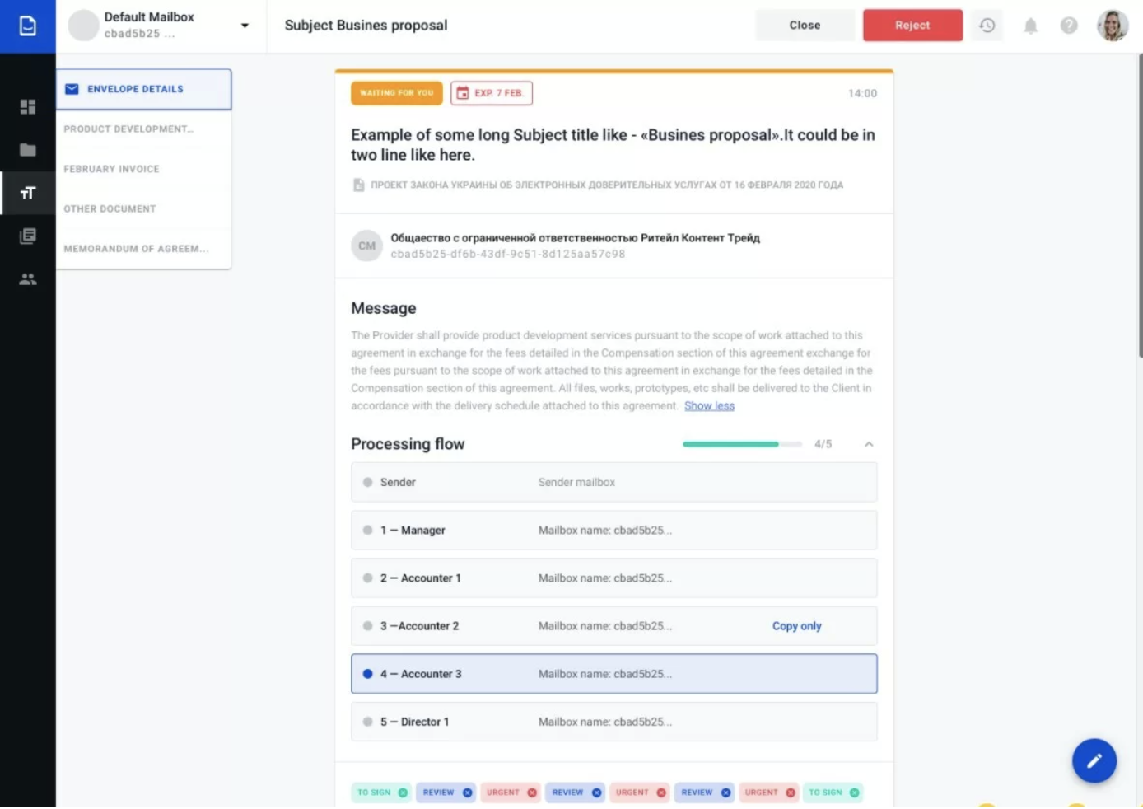Collapse the Processing flow section

point(870,444)
